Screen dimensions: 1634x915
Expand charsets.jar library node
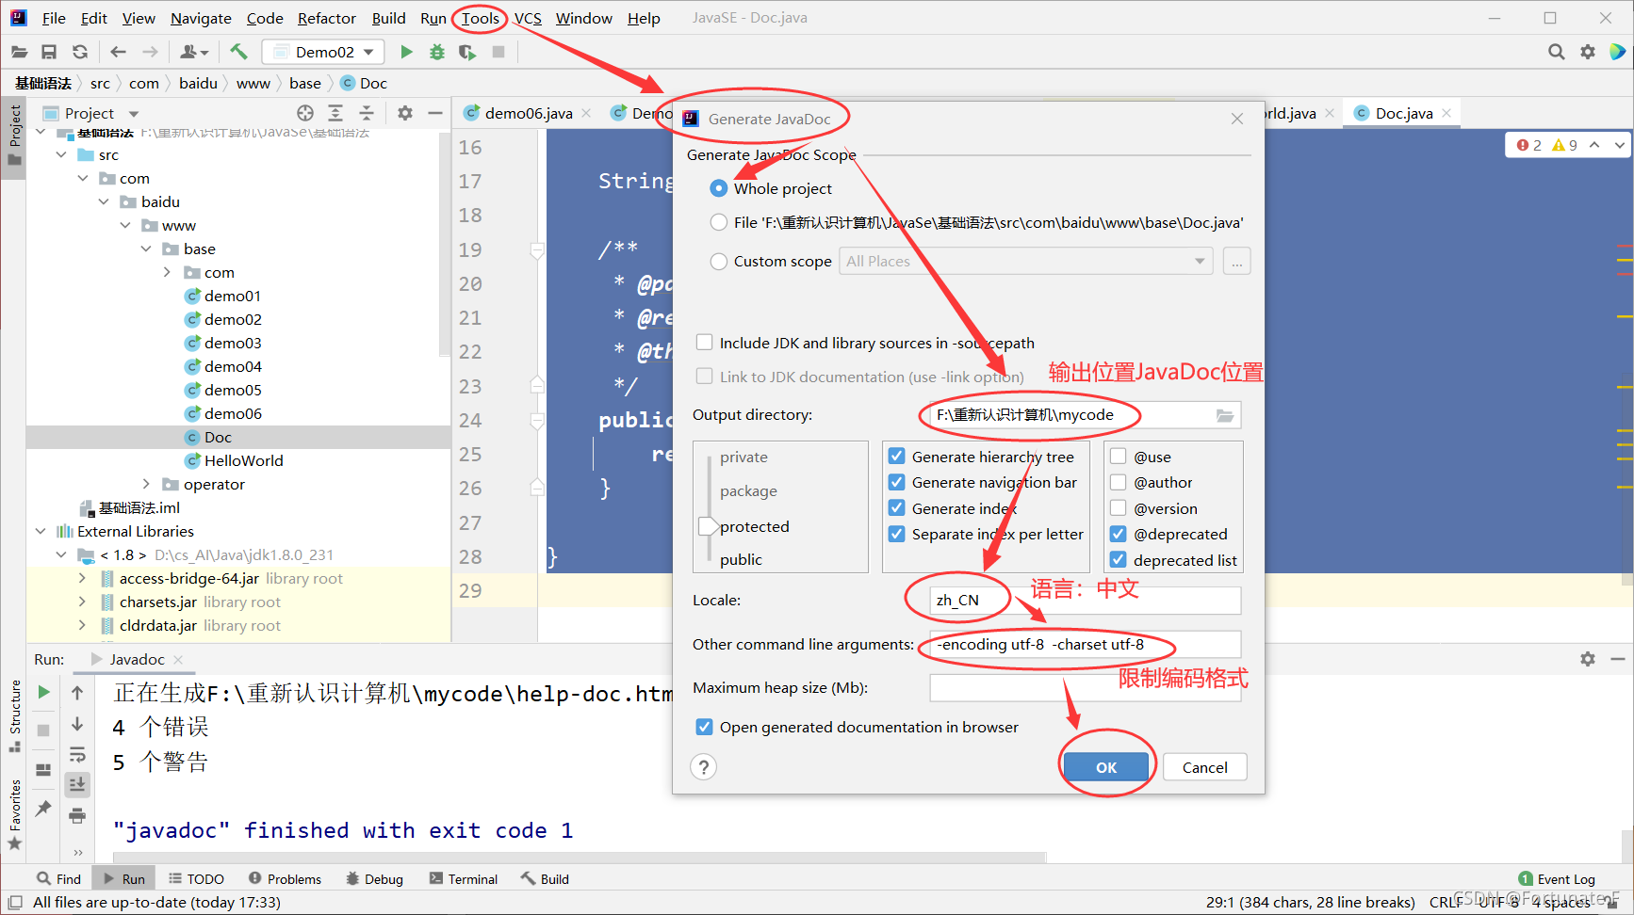click(82, 602)
